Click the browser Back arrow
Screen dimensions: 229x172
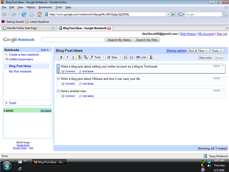pyautogui.click(x=4, y=14)
